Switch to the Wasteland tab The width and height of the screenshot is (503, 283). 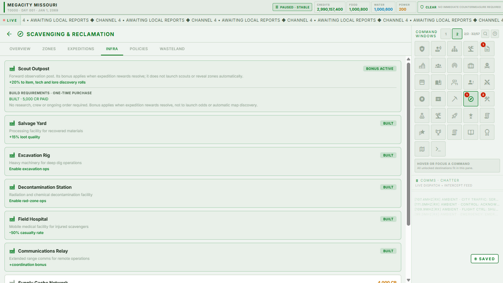click(x=172, y=49)
